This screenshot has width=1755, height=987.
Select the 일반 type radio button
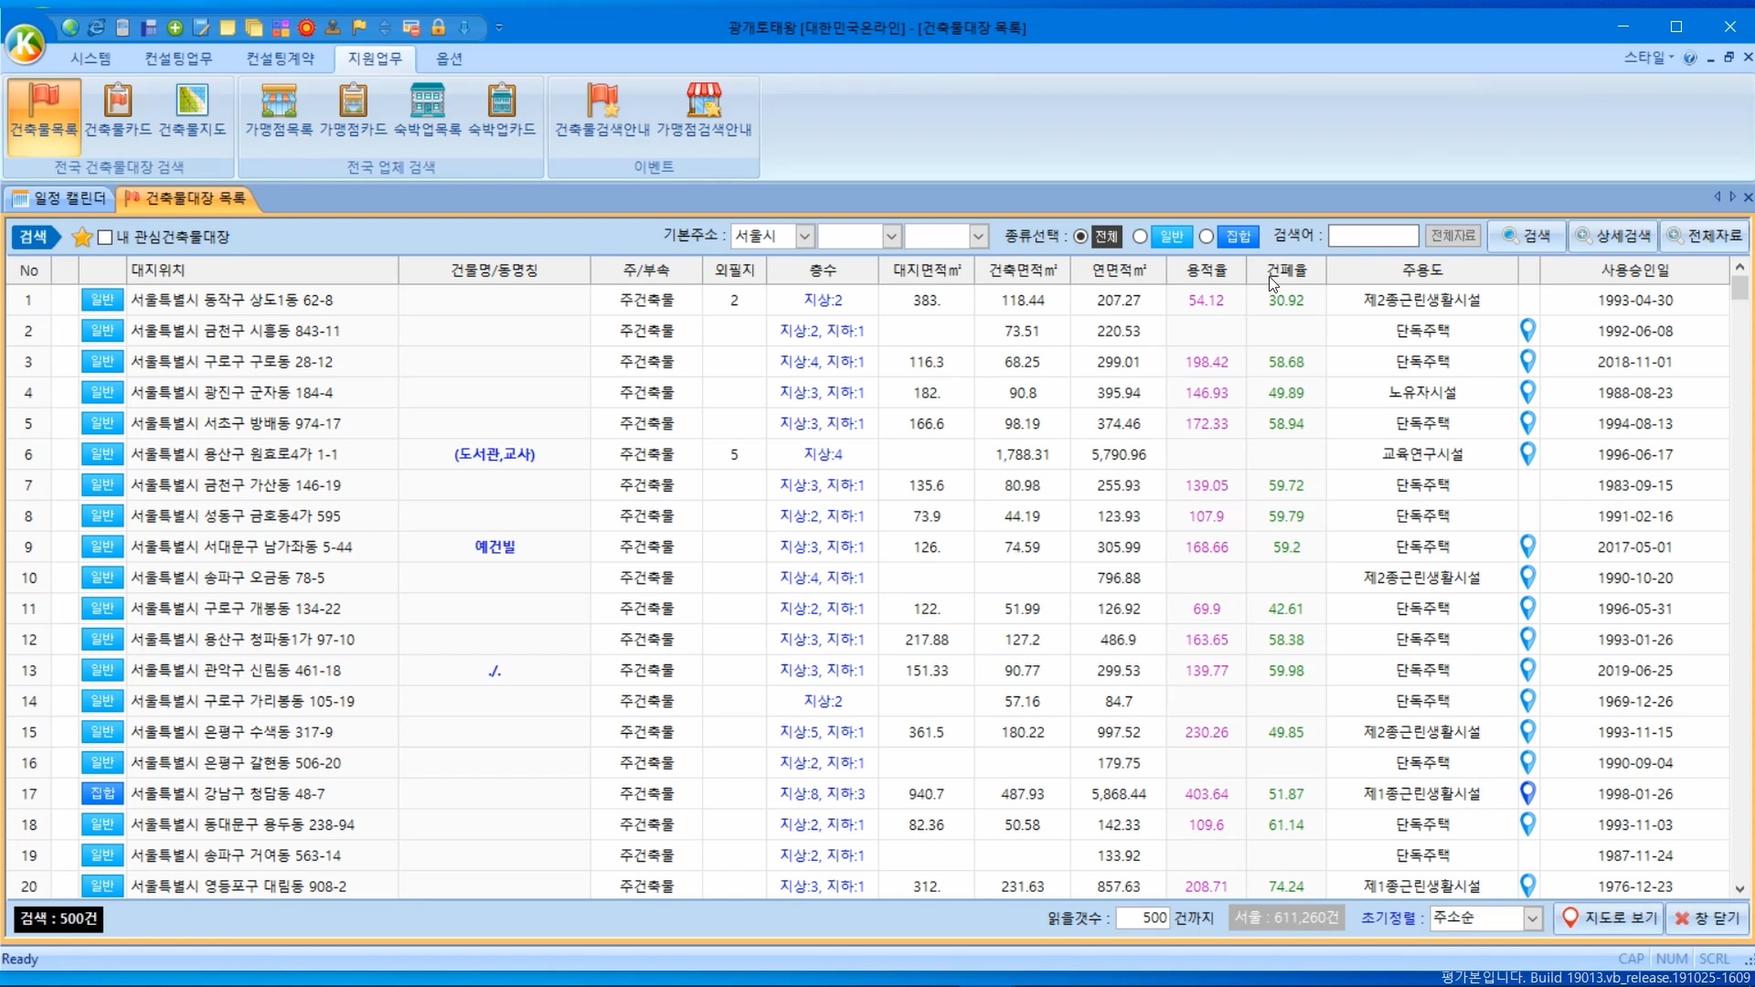click(1140, 237)
